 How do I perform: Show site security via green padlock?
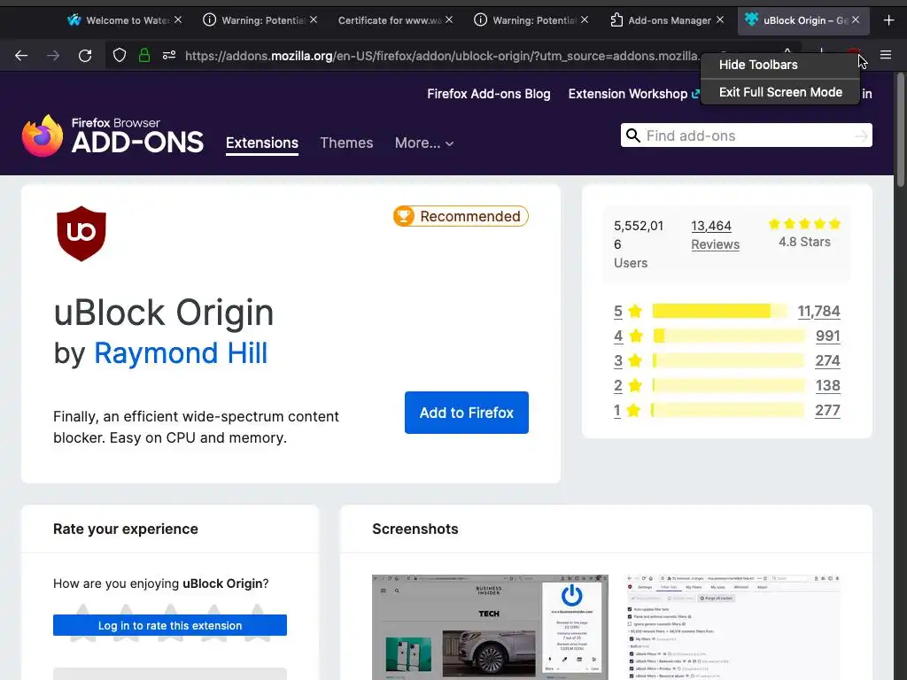(x=144, y=56)
